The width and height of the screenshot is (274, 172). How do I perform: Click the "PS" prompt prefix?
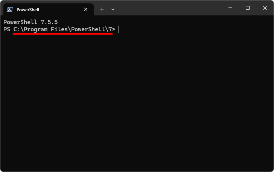7,29
